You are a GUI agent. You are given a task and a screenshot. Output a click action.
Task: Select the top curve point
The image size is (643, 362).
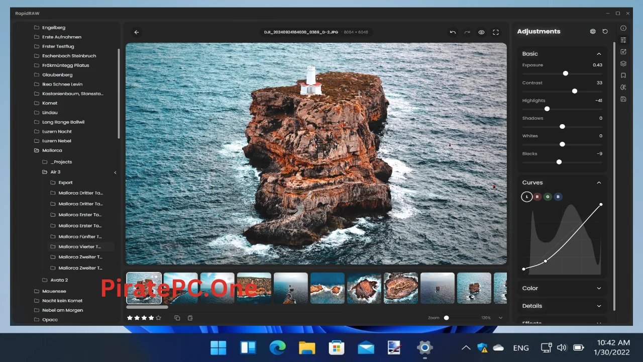tap(601, 205)
